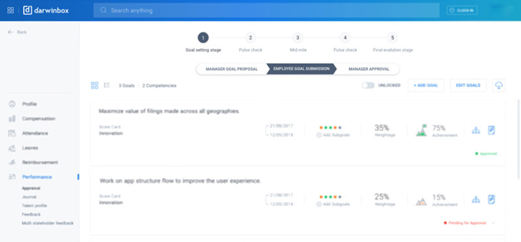The width and height of the screenshot is (521, 242).
Task: Toggle the Unlocked switch
Action: [x=368, y=86]
